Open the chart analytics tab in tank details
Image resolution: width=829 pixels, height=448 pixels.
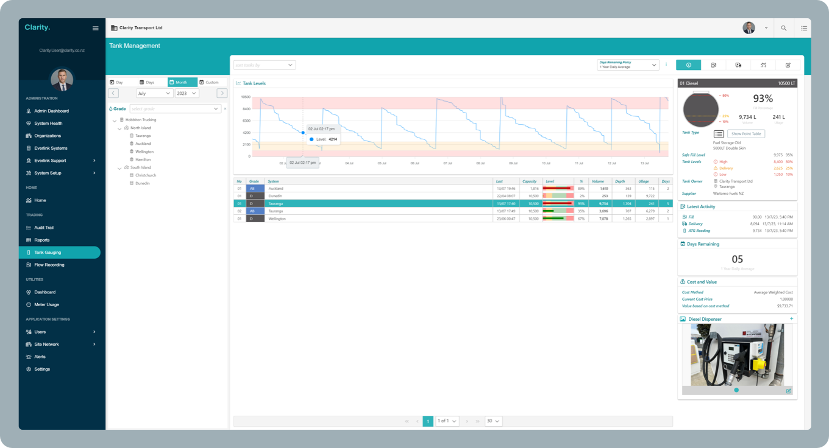tap(763, 65)
